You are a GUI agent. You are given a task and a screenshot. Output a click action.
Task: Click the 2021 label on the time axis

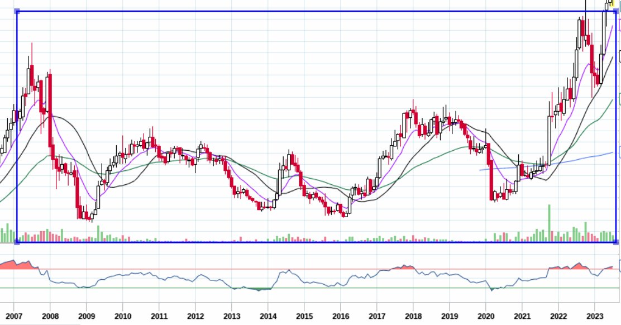click(522, 316)
